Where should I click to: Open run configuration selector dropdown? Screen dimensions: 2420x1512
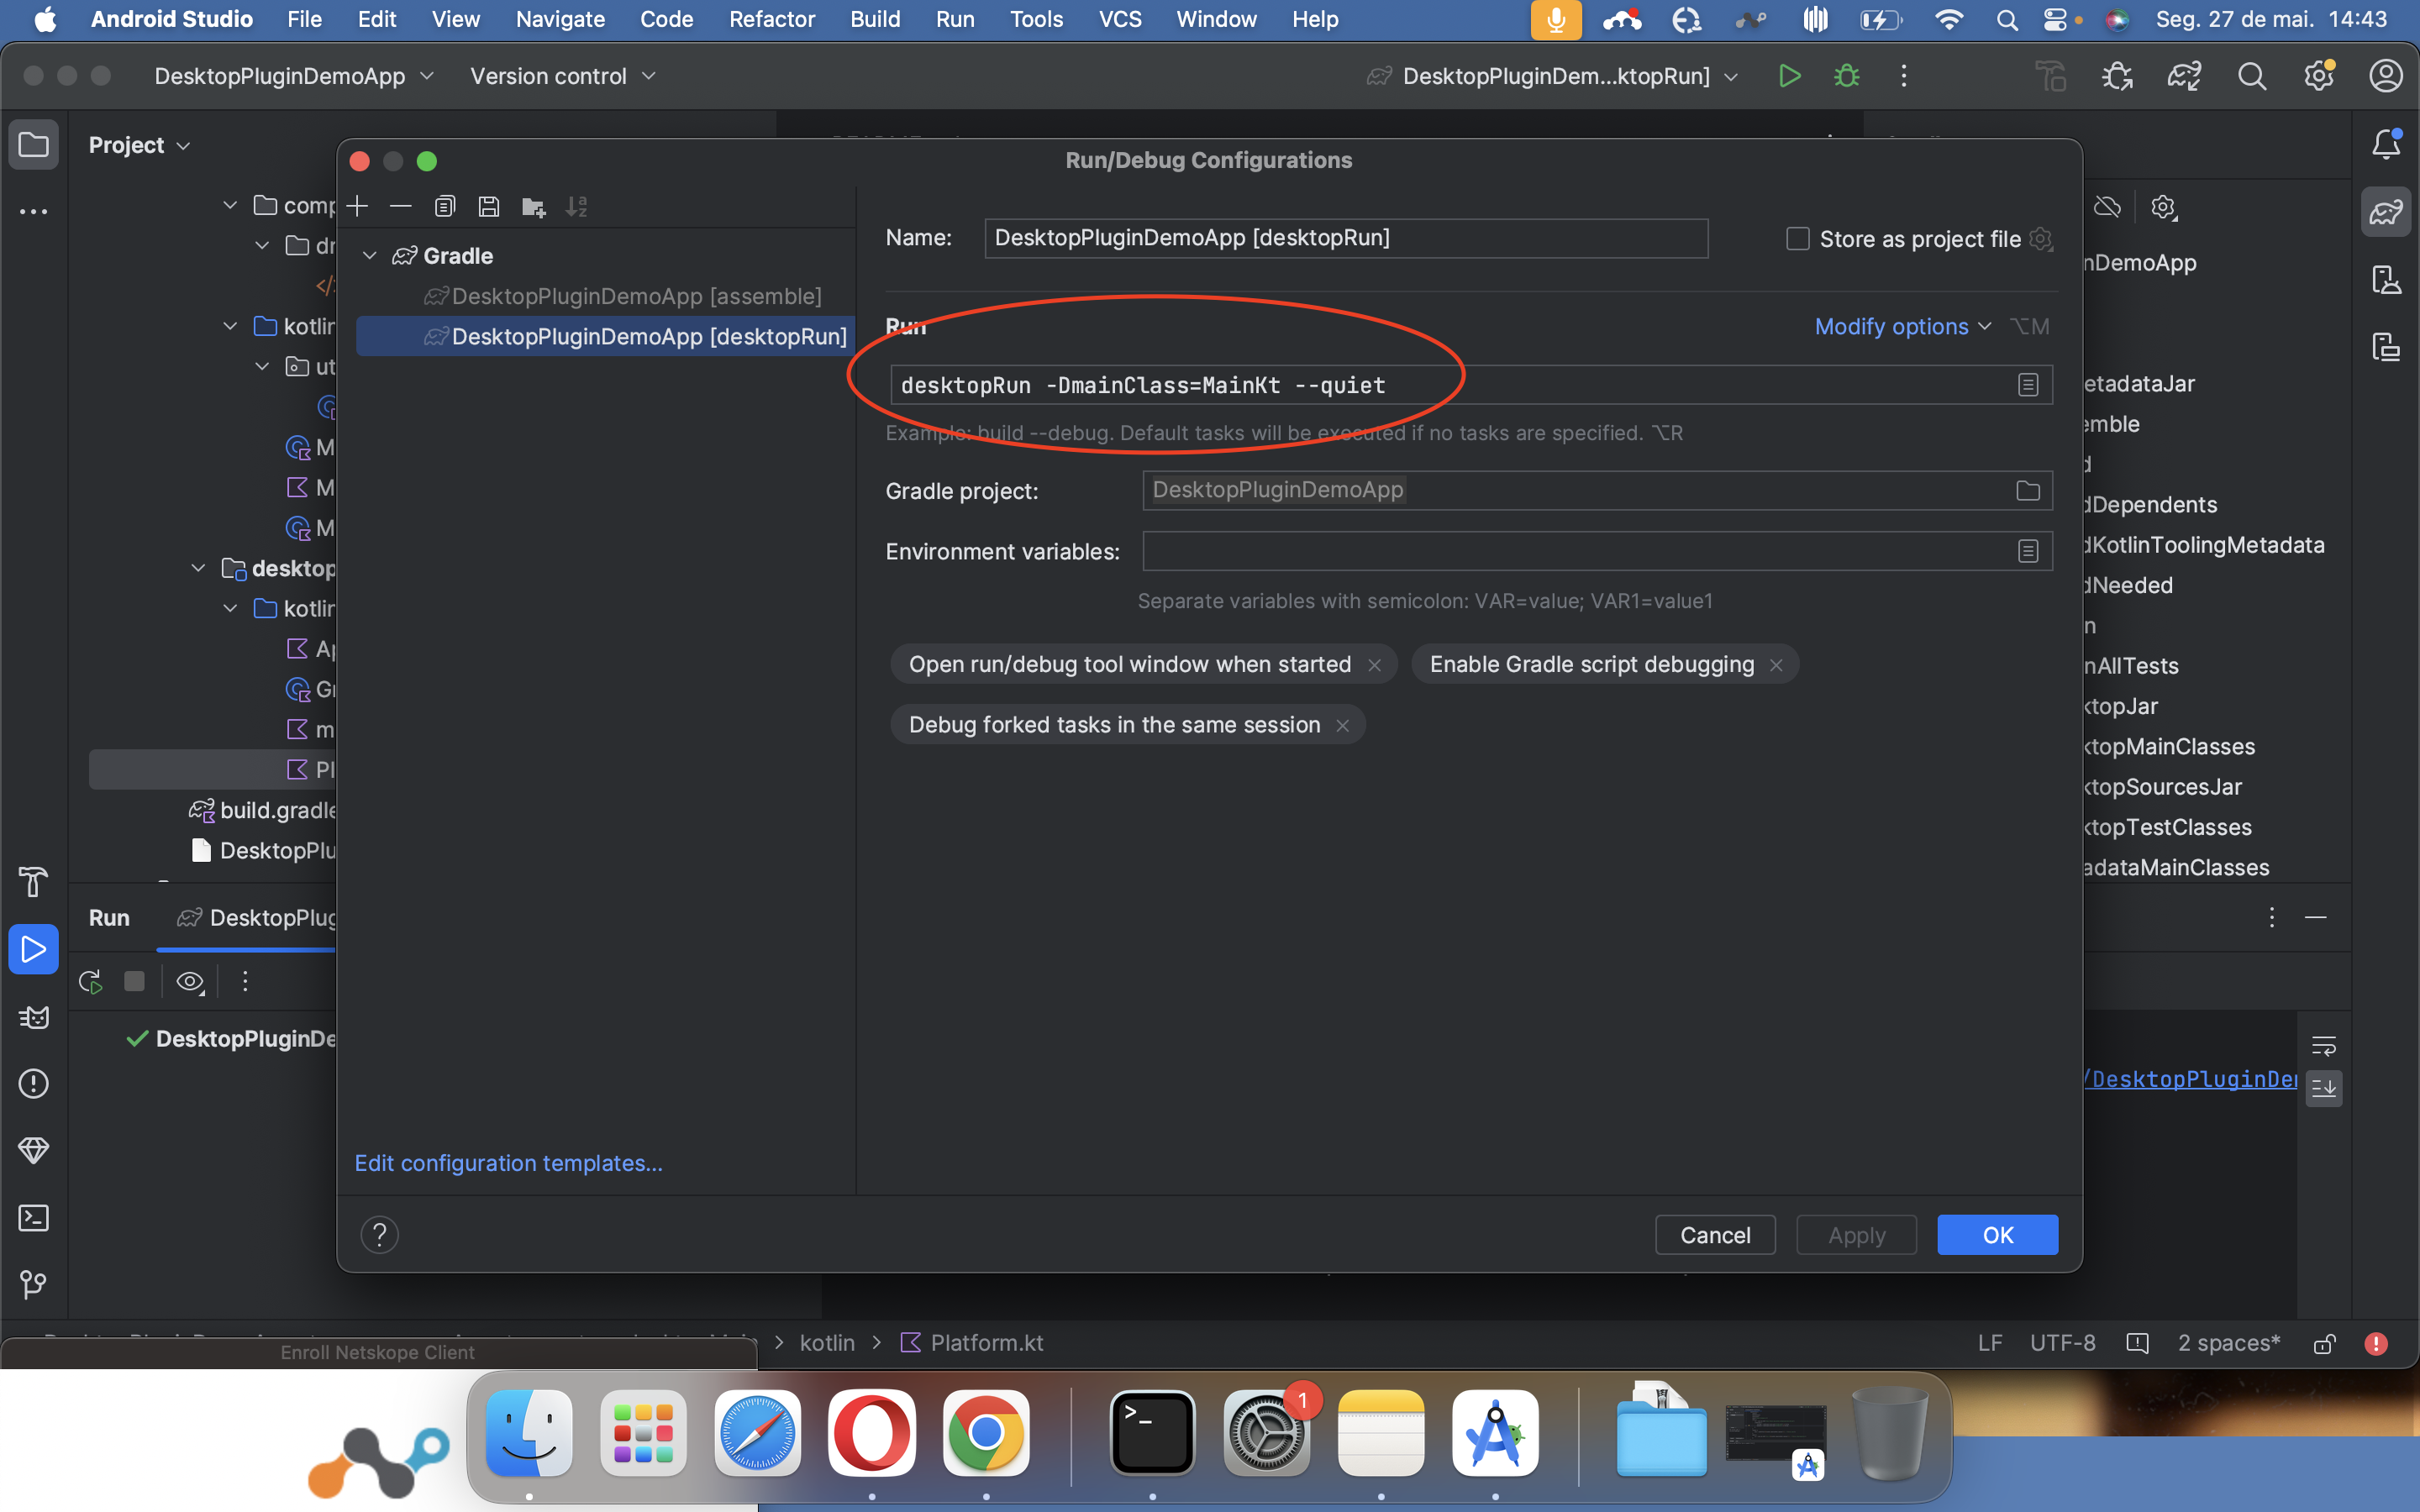coord(1553,76)
